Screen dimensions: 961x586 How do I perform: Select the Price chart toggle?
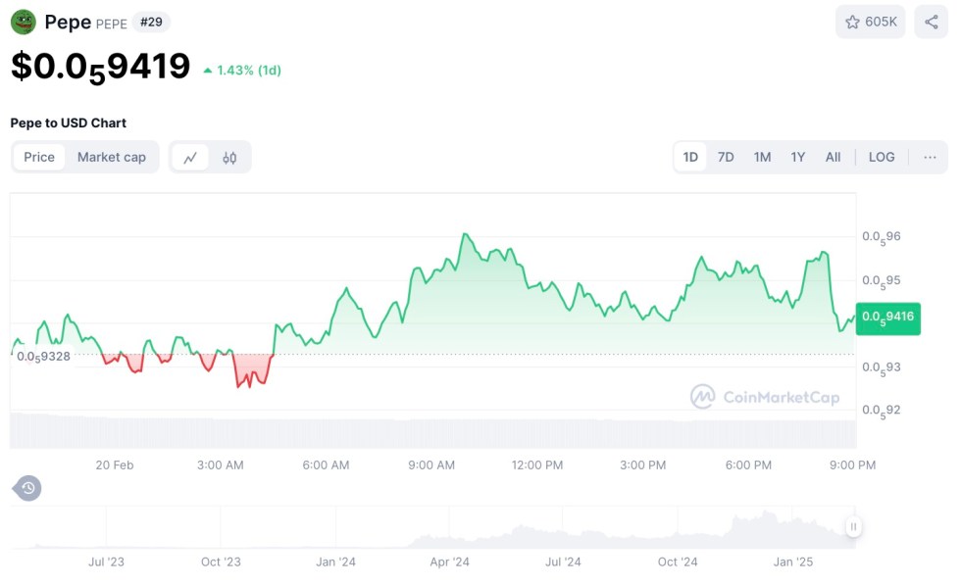click(x=39, y=157)
